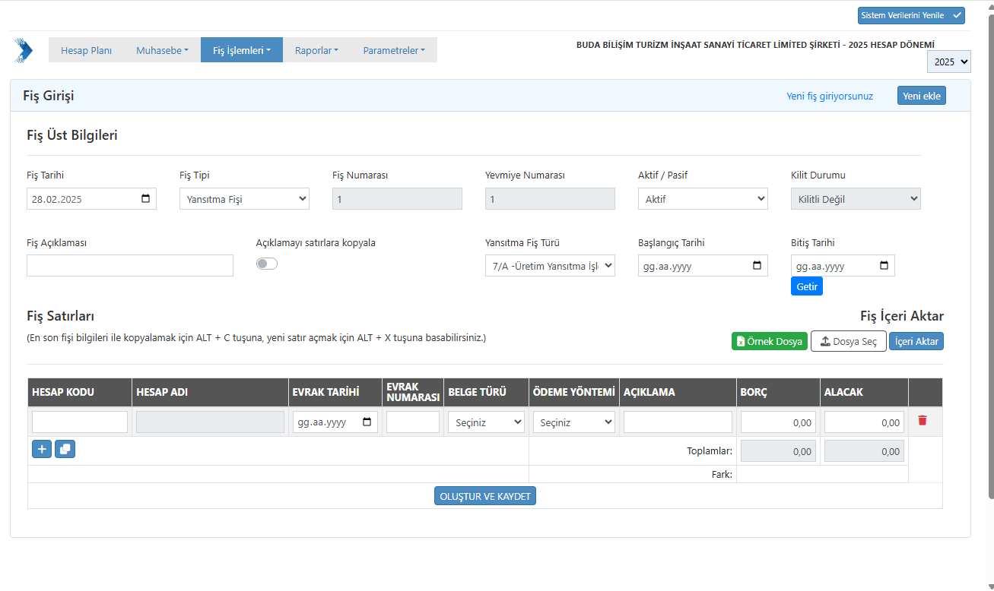Image resolution: width=994 pixels, height=591 pixels.
Task: Delete the row with red trash icon
Action: tap(922, 421)
